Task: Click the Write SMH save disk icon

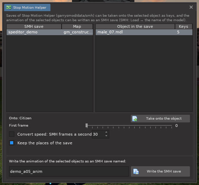Action: 136,171
